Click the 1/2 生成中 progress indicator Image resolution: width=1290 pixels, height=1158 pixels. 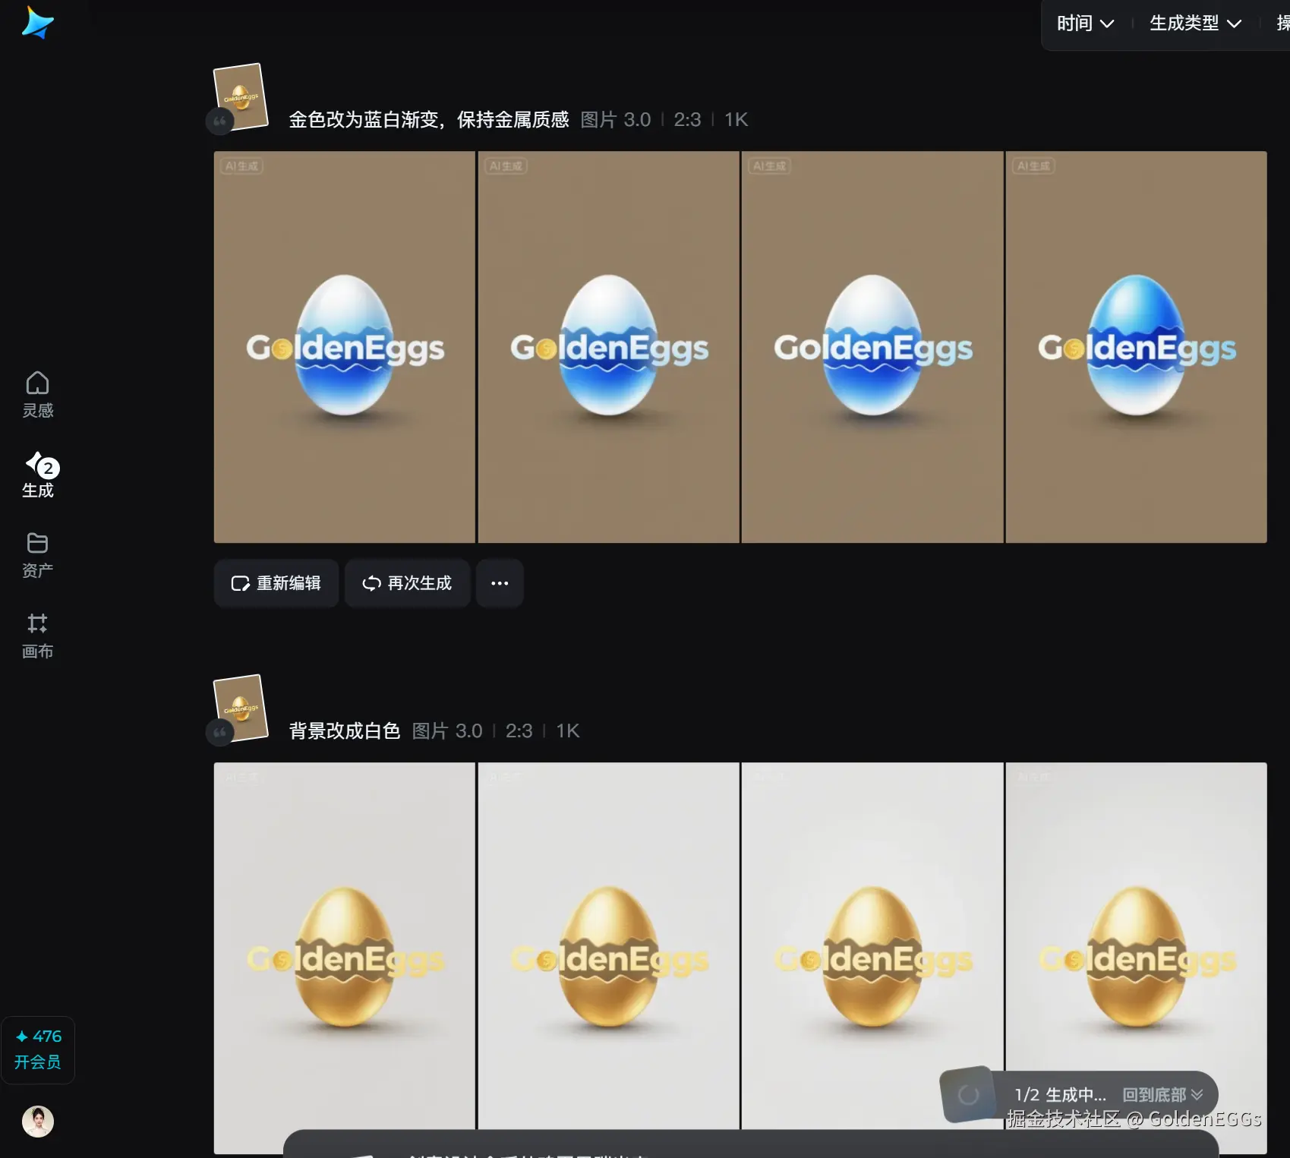pyautogui.click(x=1060, y=1095)
